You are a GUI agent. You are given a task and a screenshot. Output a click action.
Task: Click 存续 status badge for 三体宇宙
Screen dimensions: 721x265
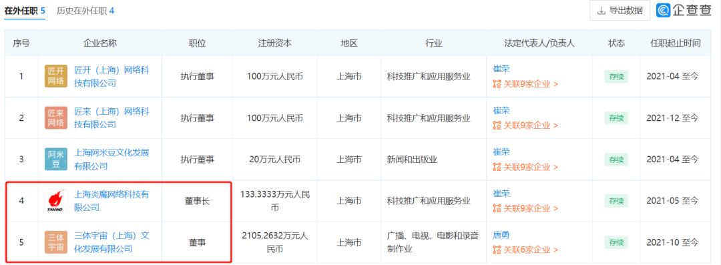616,242
